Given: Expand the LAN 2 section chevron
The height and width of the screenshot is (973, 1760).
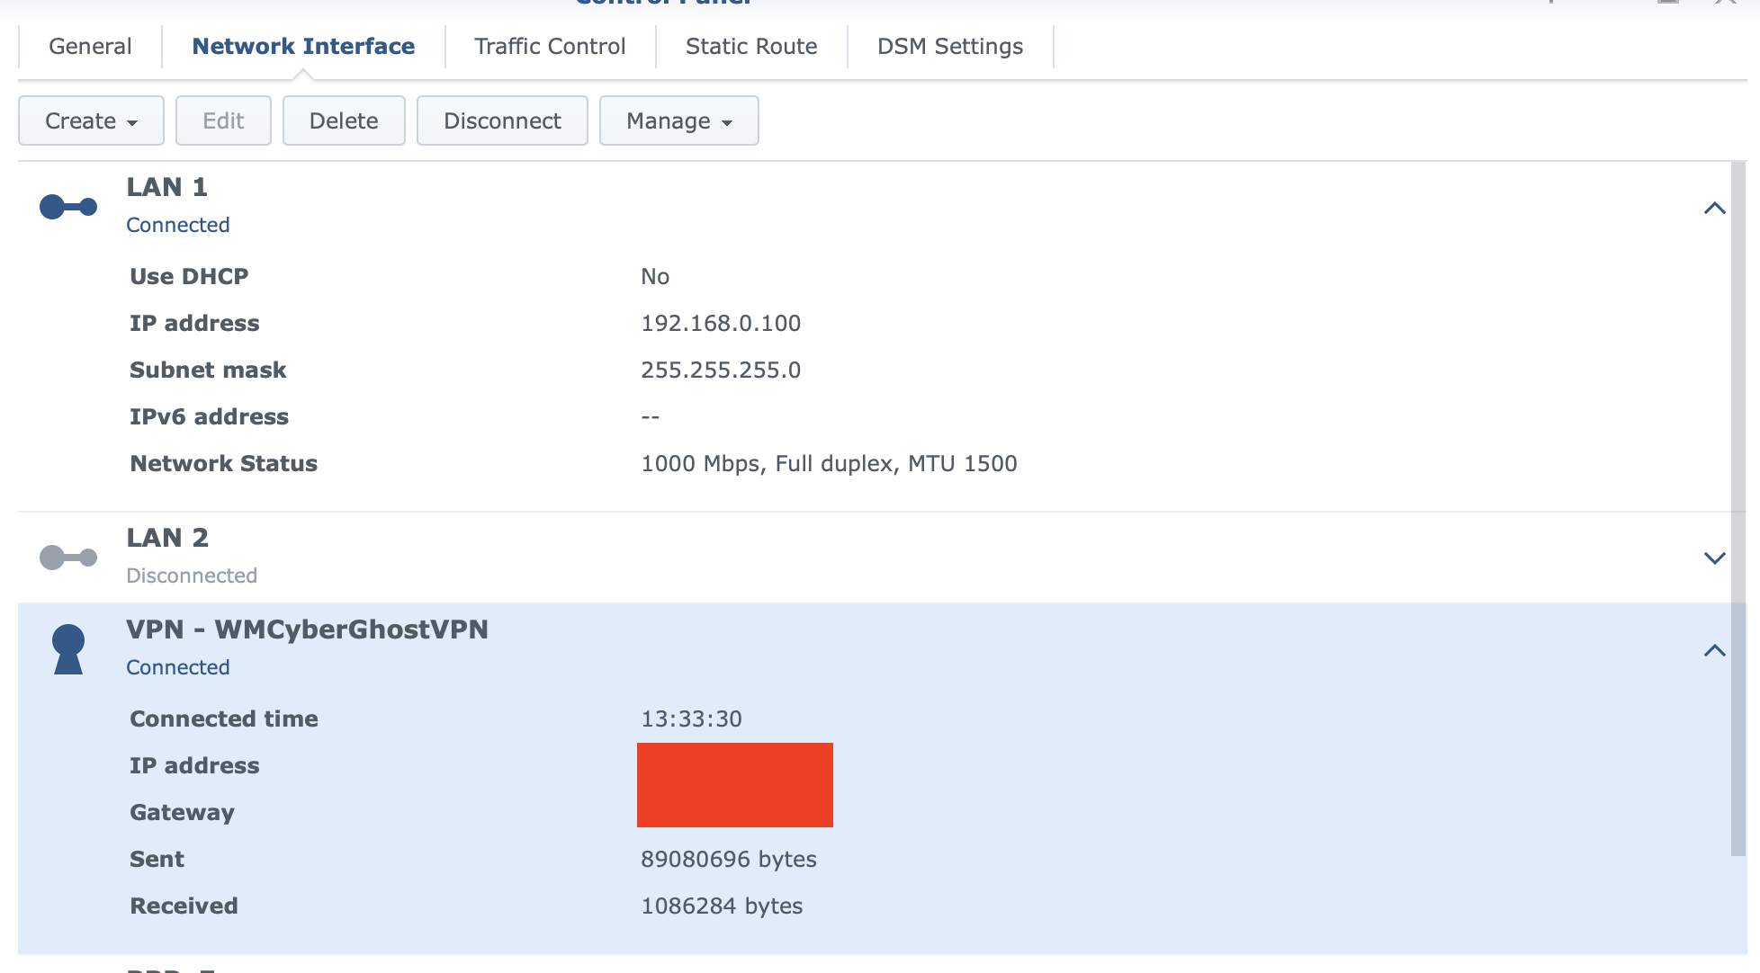Looking at the screenshot, I should click(x=1714, y=558).
